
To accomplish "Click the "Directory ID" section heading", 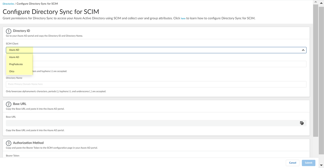I will pyautogui.click(x=22, y=31).
